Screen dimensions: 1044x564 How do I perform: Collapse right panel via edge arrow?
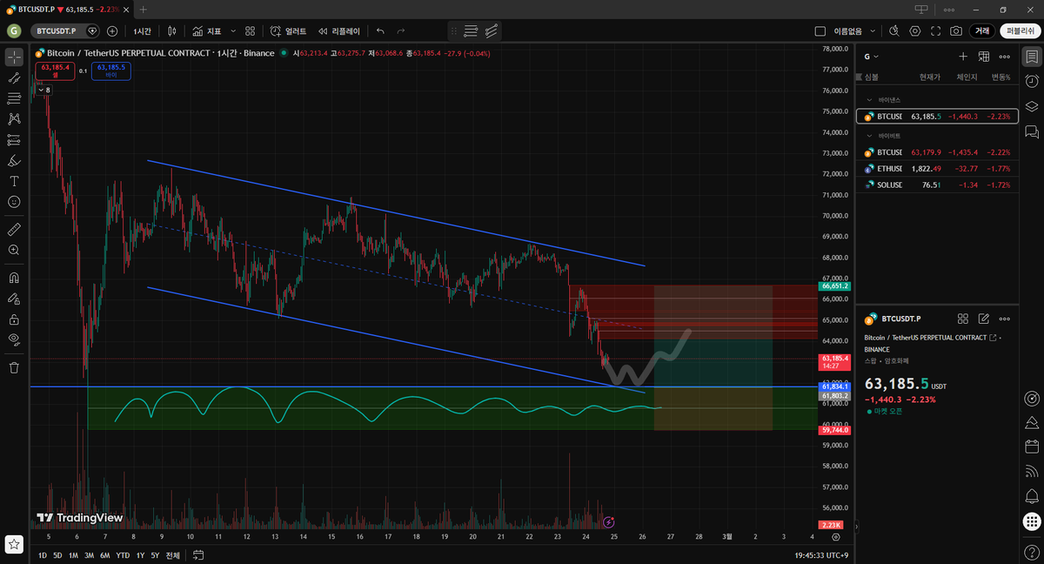point(857,526)
